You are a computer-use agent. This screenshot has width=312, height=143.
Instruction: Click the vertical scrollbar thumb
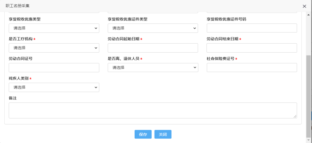[309, 96]
